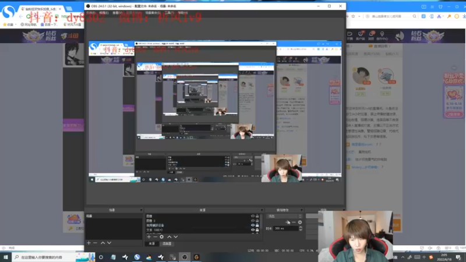Toggle the lock on the 文本 (GDI+) source
This screenshot has height=262, width=466.
click(x=257, y=229)
